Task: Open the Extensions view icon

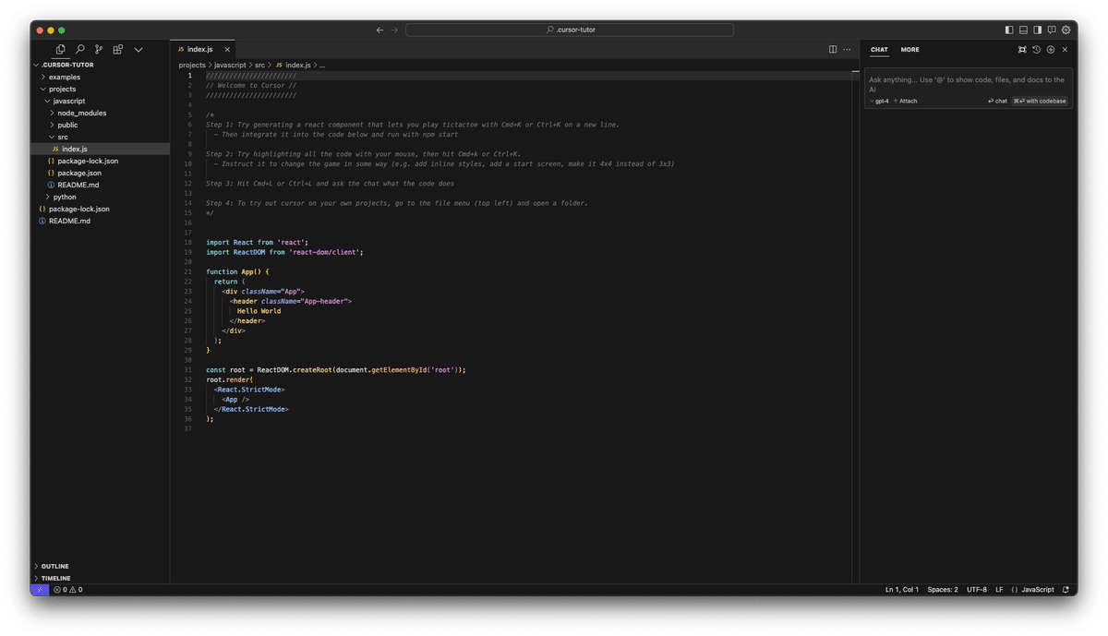Action: click(118, 49)
